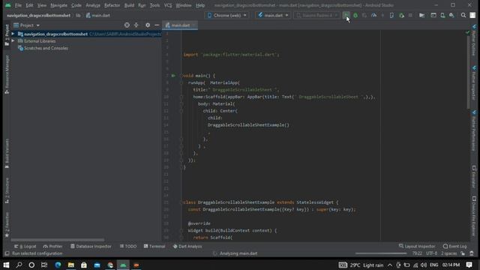Viewport: 480px width, 270px height.
Task: Expand the navigation_dragscrolbottomshet project node
Action: pos(13,34)
